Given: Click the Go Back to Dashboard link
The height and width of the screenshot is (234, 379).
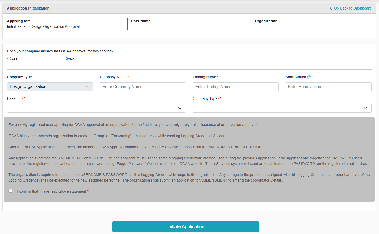Looking at the screenshot, I should click(x=353, y=8).
